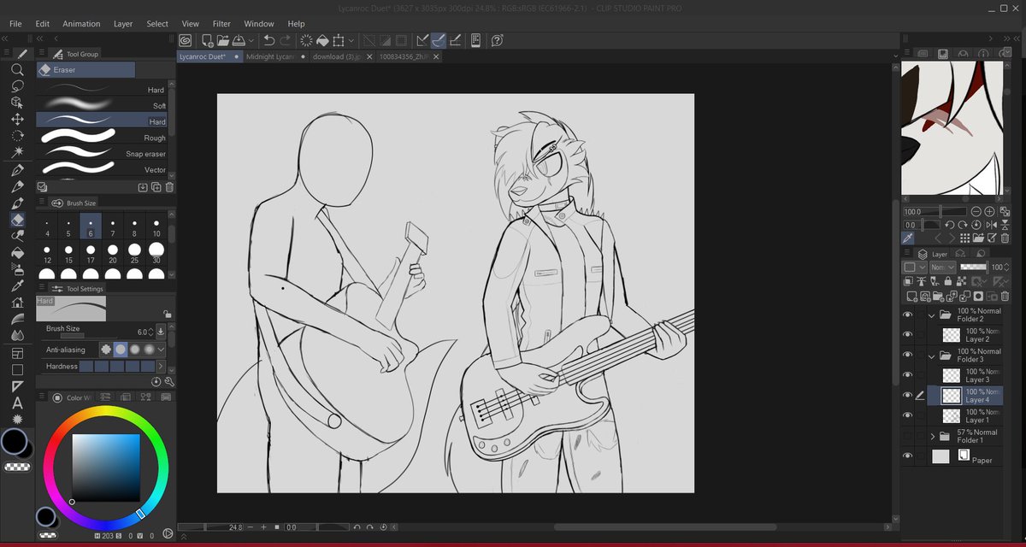Select Rough eraser sub tool

103,137
